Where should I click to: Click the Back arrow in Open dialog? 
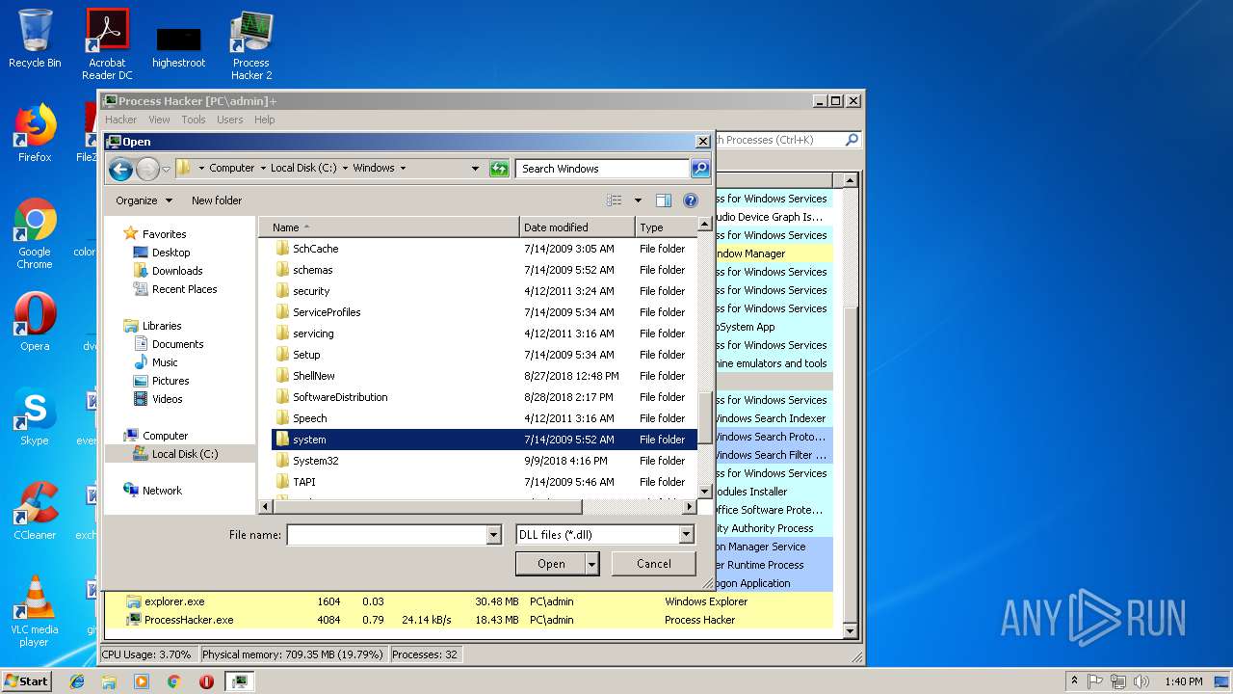[x=120, y=170]
